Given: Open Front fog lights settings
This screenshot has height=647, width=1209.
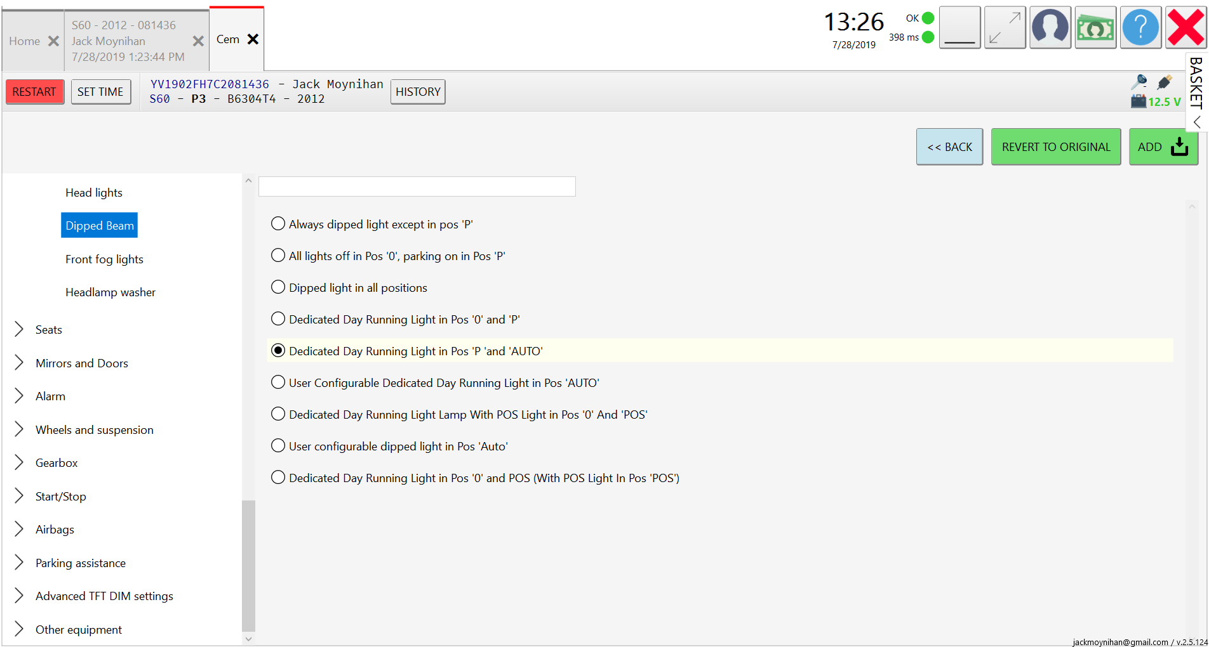Looking at the screenshot, I should coord(104,259).
